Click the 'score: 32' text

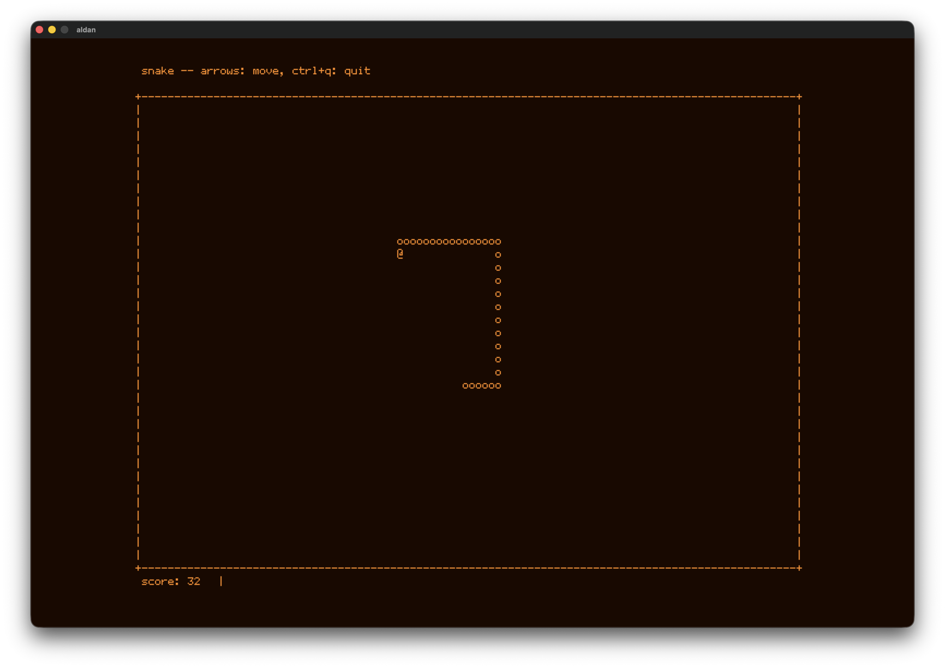coord(171,582)
